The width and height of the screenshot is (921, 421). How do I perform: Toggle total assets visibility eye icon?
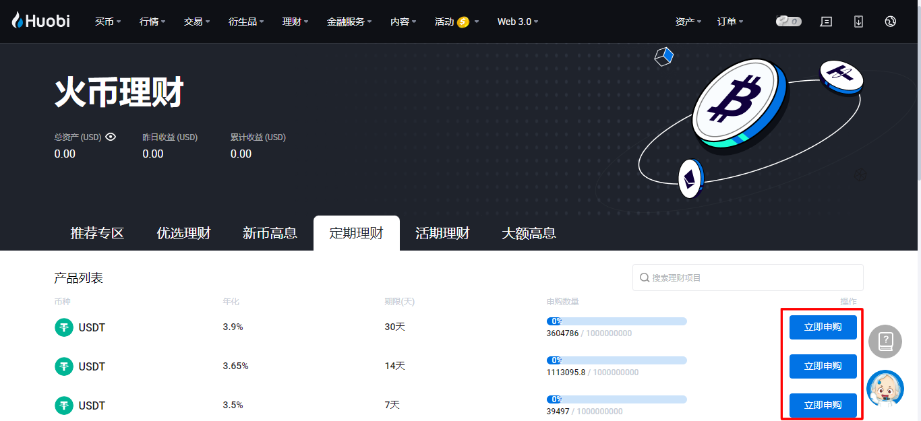(x=111, y=137)
